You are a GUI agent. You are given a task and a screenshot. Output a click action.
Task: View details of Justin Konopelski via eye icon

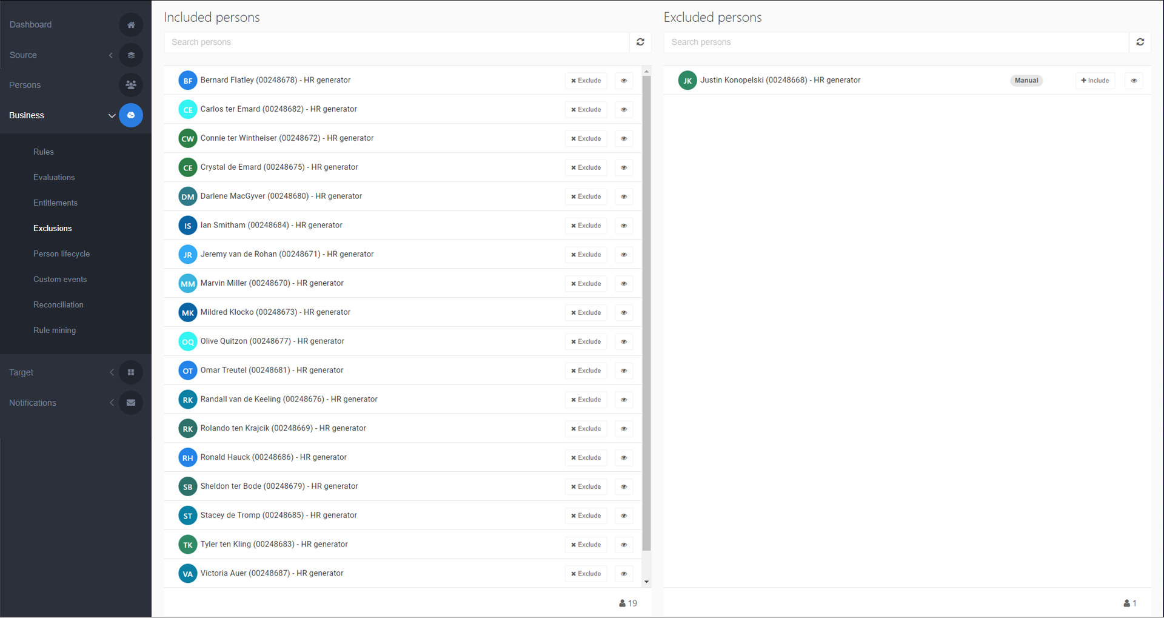(x=1134, y=81)
